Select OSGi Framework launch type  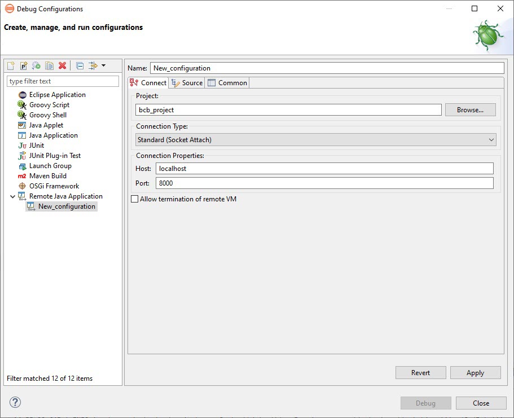54,186
